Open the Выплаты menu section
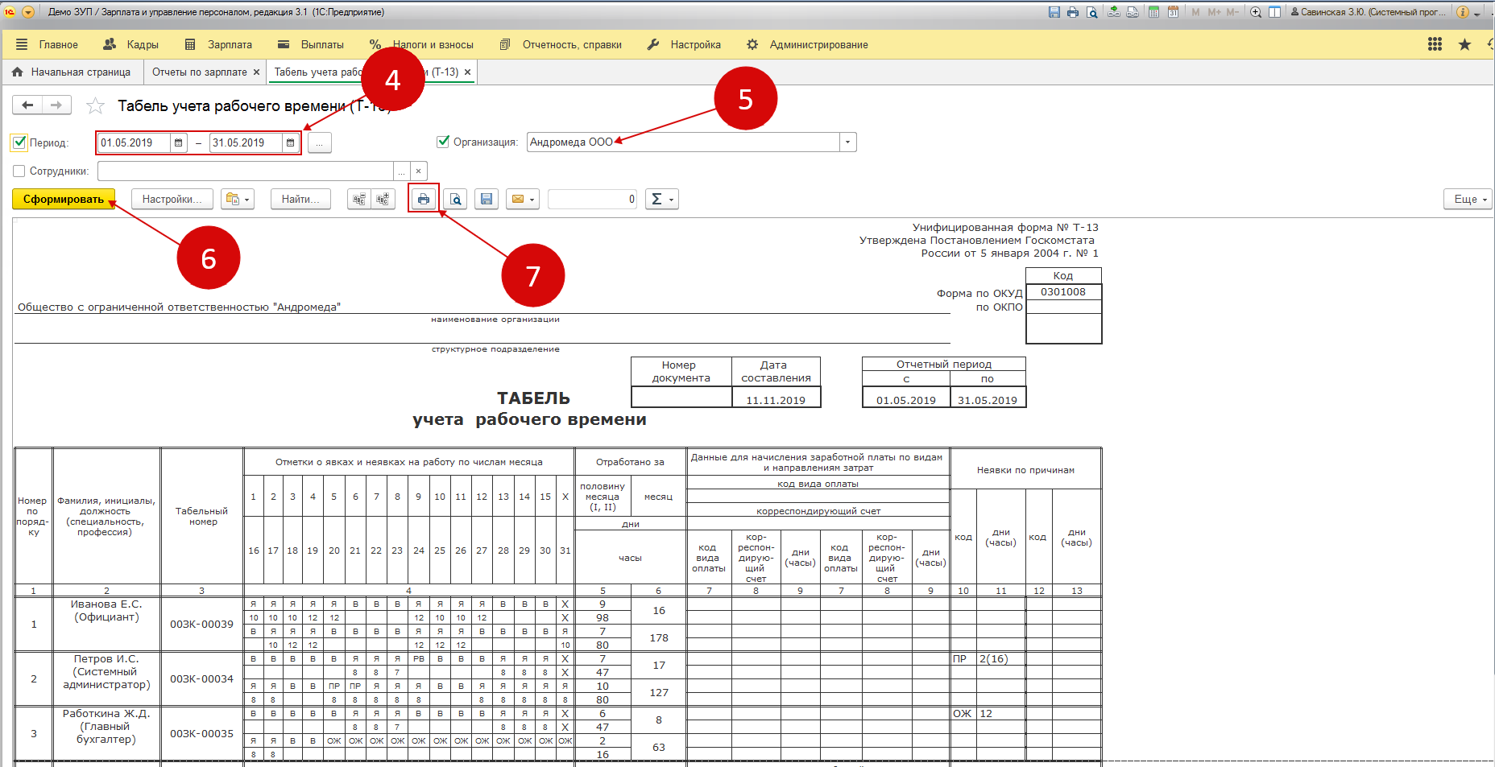 pos(311,44)
